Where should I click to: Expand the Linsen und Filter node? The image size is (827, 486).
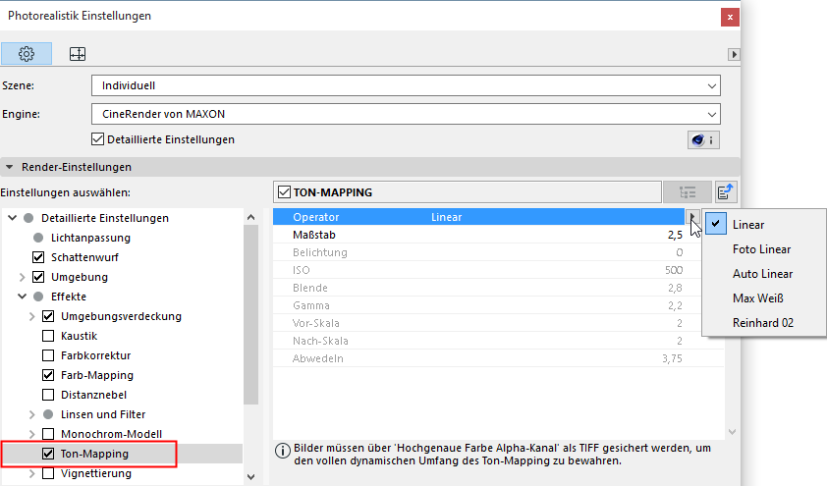pos(31,414)
